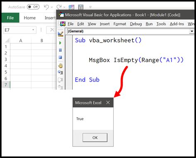Open the Redo history dropdown arrow
The height and width of the screenshot is (158, 196).
tap(64, 7)
